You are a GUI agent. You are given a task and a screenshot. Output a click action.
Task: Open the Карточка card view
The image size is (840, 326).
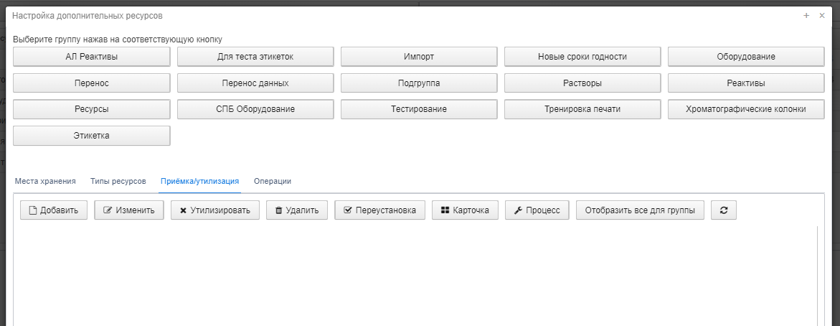pyautogui.click(x=465, y=210)
